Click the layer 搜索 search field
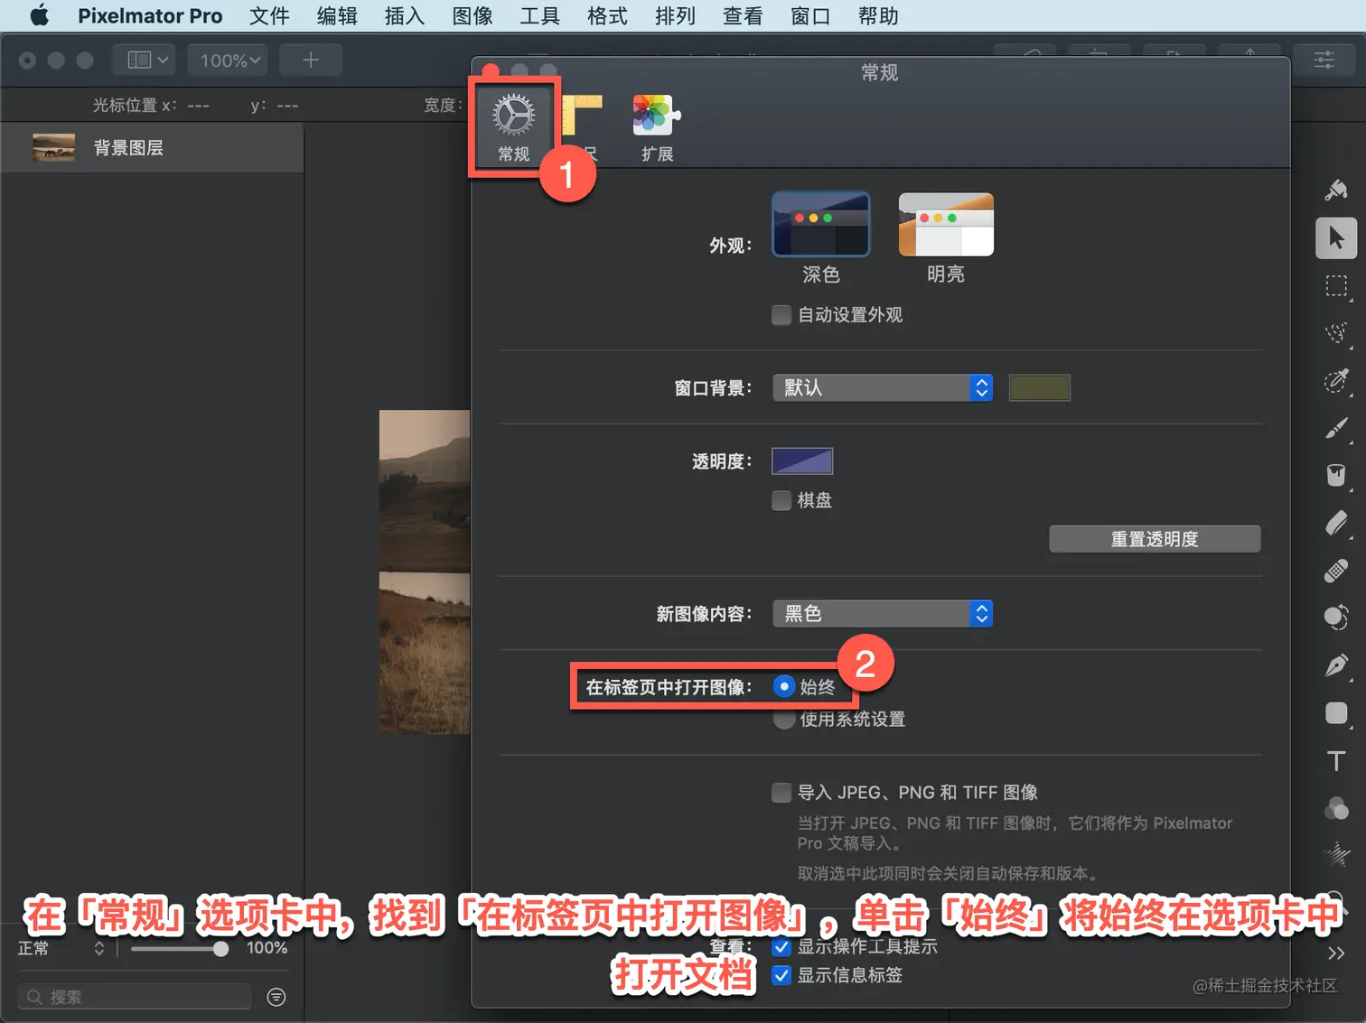The image size is (1366, 1023). [135, 997]
